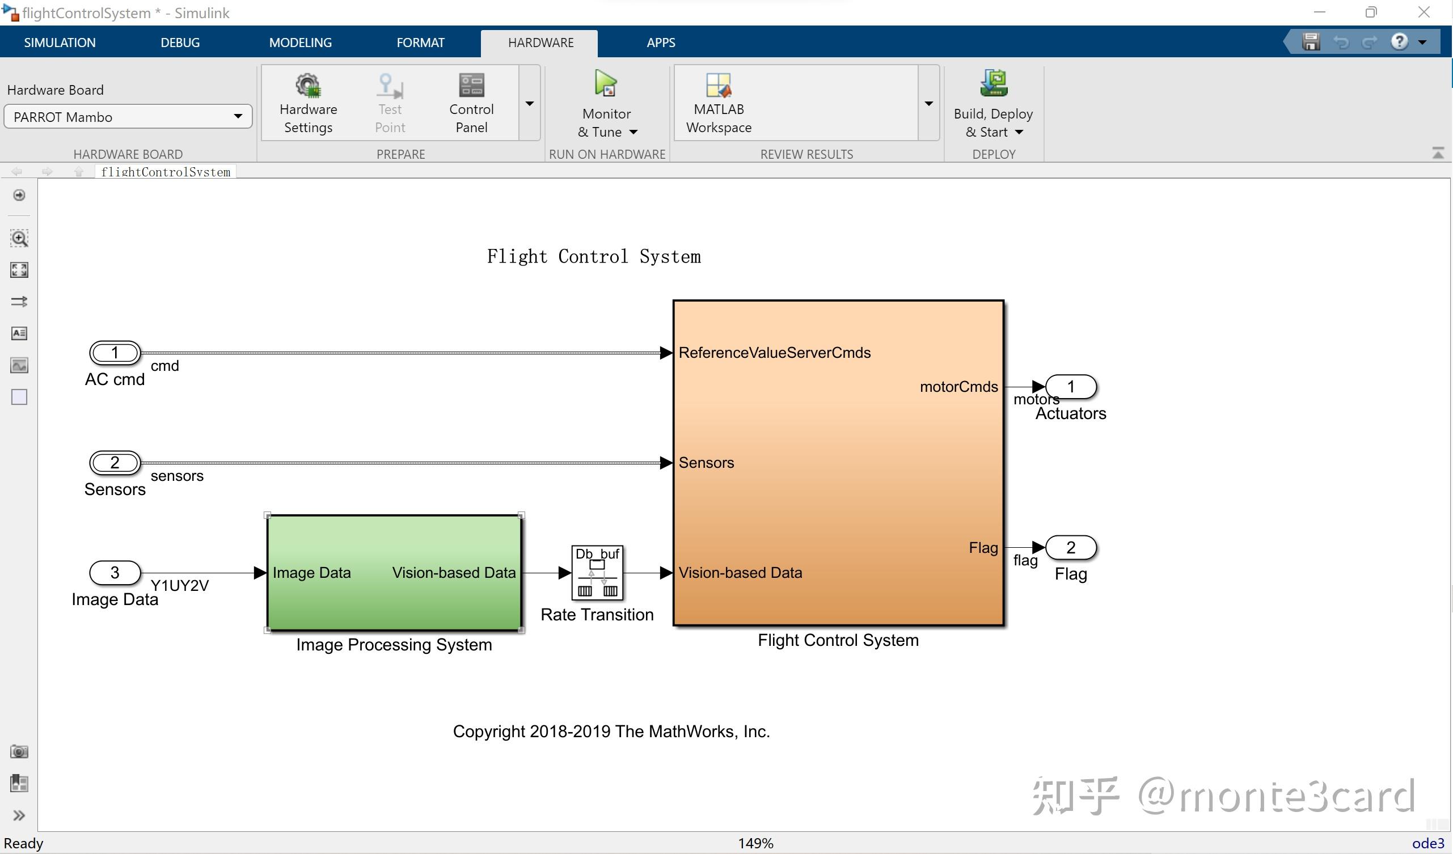Click the sensors signal label
This screenshot has width=1453, height=854.
[x=177, y=476]
